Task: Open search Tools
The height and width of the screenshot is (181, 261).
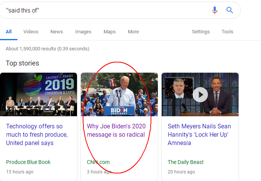Action: pos(227,31)
